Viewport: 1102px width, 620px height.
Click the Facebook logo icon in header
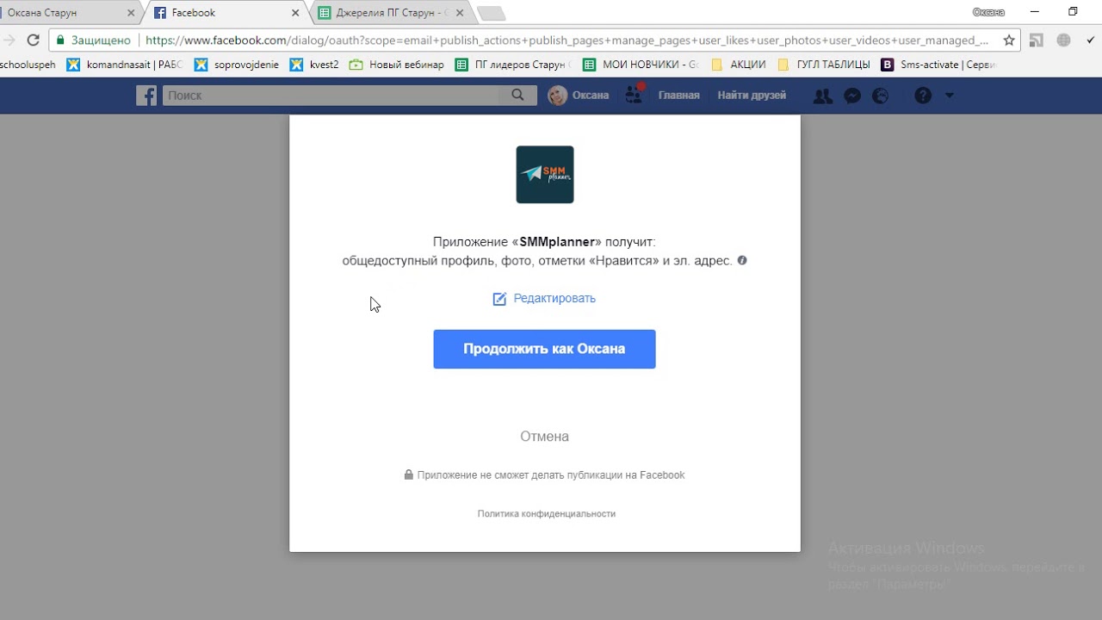click(x=147, y=96)
